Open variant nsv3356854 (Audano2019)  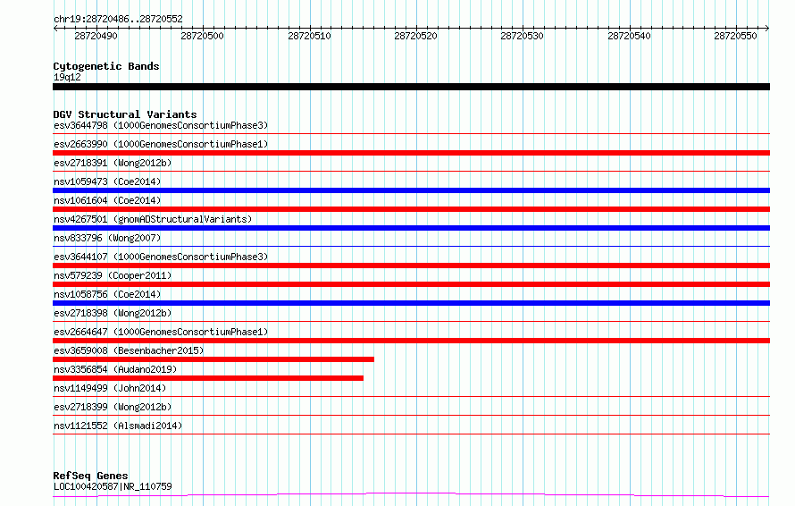pyautogui.click(x=115, y=369)
